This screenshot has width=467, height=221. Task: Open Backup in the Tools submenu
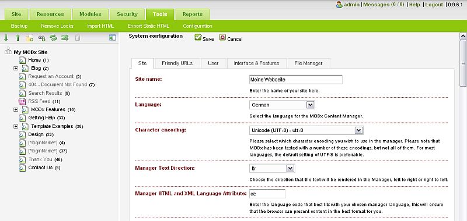pos(19,26)
